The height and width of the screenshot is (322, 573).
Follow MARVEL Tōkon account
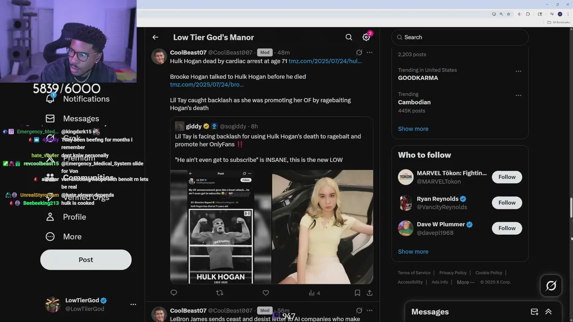(507, 177)
